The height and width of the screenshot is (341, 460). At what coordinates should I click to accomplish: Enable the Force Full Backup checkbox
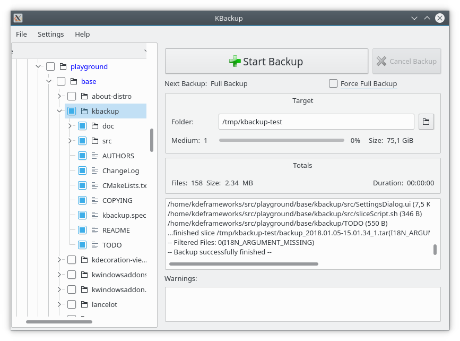click(x=333, y=83)
